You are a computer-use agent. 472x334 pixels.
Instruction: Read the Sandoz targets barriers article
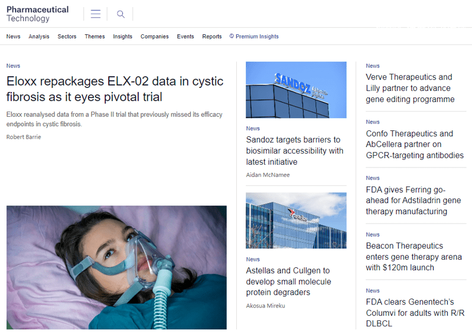[295, 150]
